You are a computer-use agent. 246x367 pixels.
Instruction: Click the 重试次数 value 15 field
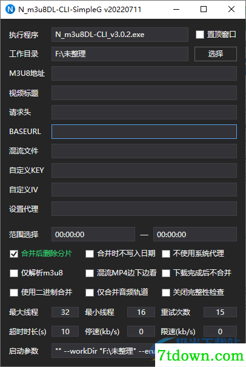click(x=220, y=312)
